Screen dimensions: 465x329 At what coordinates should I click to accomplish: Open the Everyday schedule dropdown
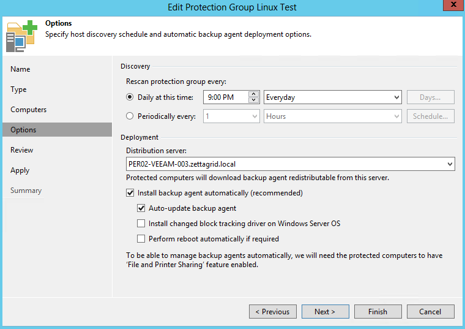point(333,97)
